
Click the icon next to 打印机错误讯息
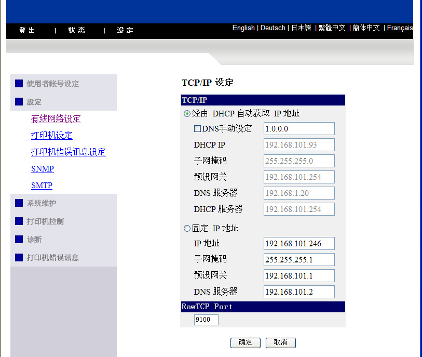(x=19, y=258)
